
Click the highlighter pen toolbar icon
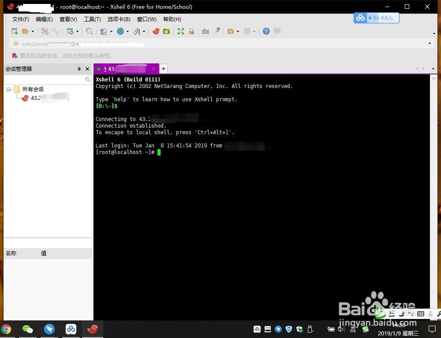[216, 31]
